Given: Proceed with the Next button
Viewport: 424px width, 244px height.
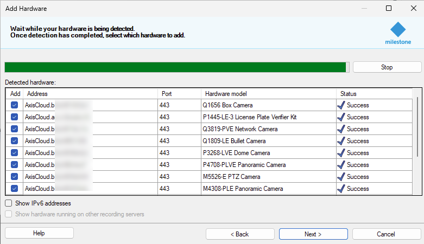Looking at the screenshot, I should point(313,234).
